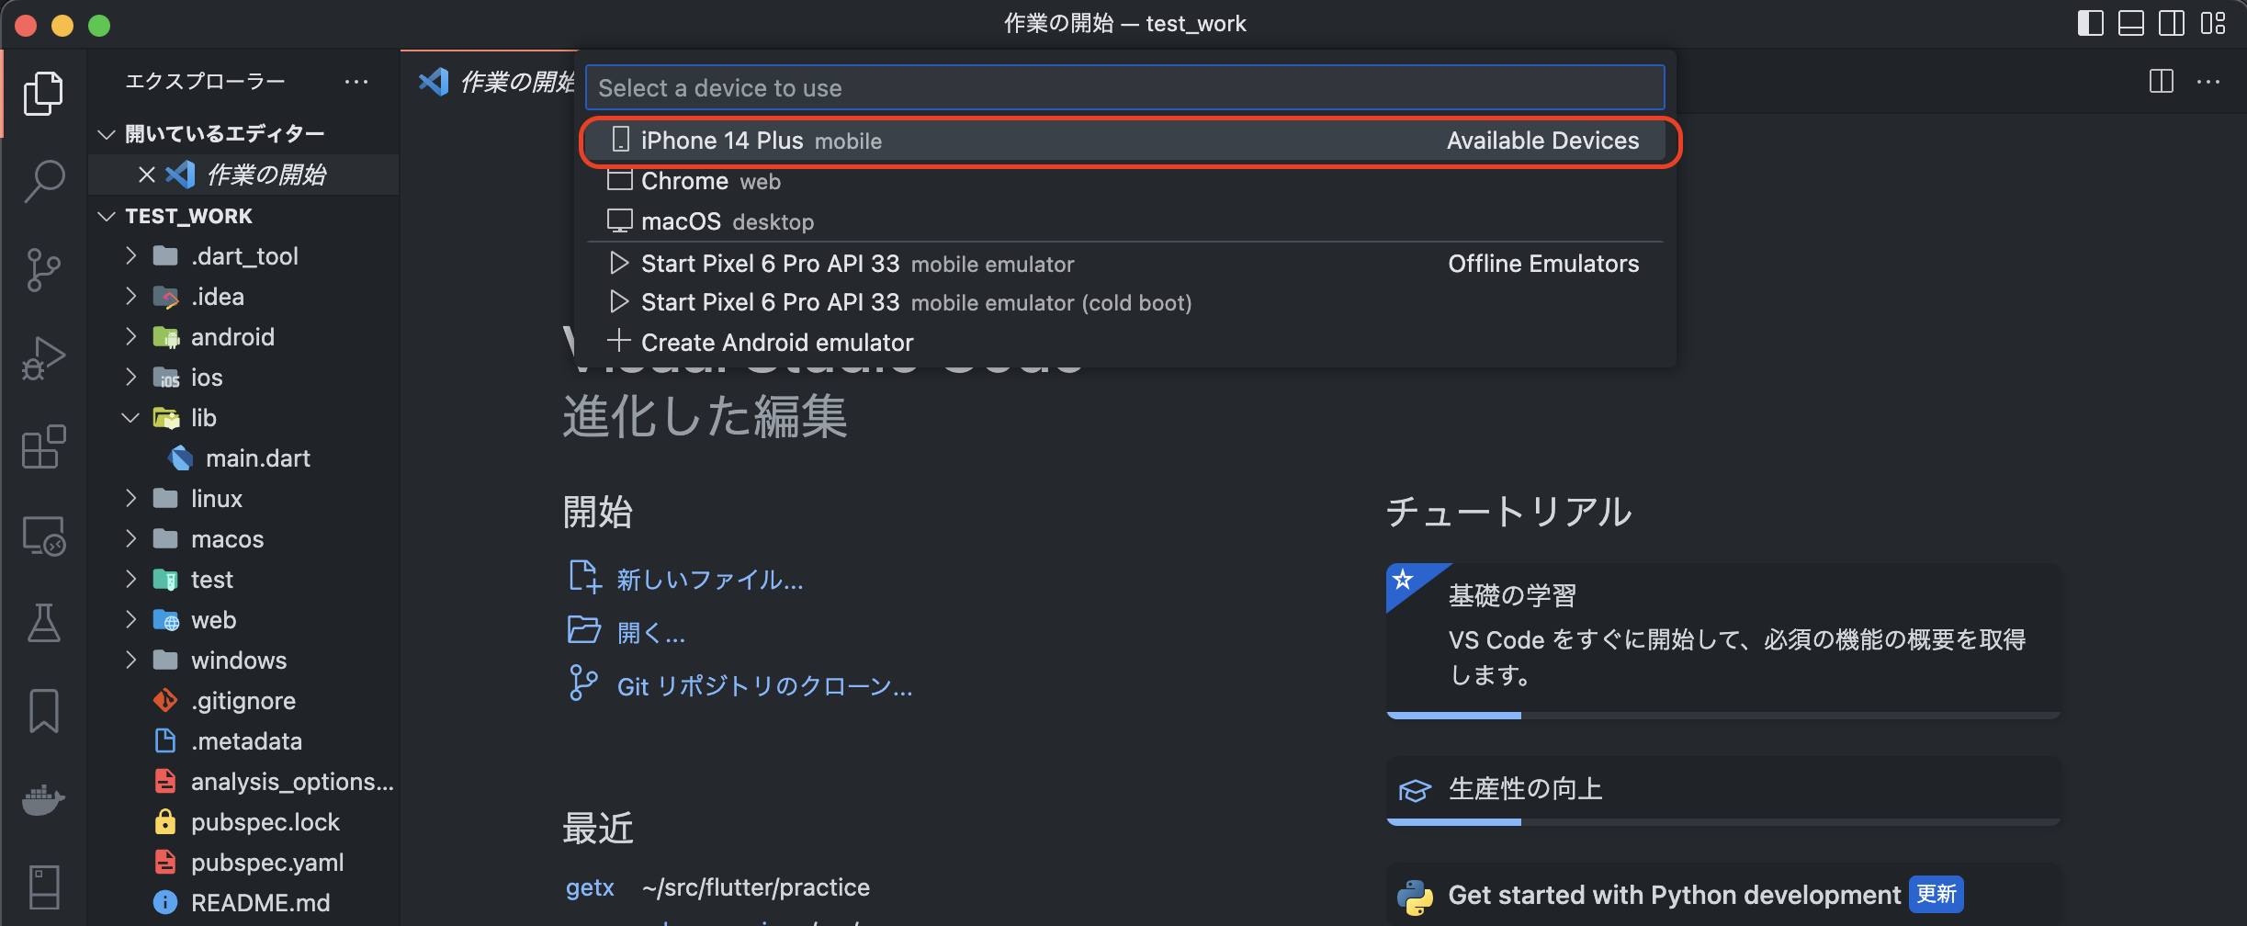The image size is (2247, 926).
Task: Open the Source Control view
Action: click(44, 270)
